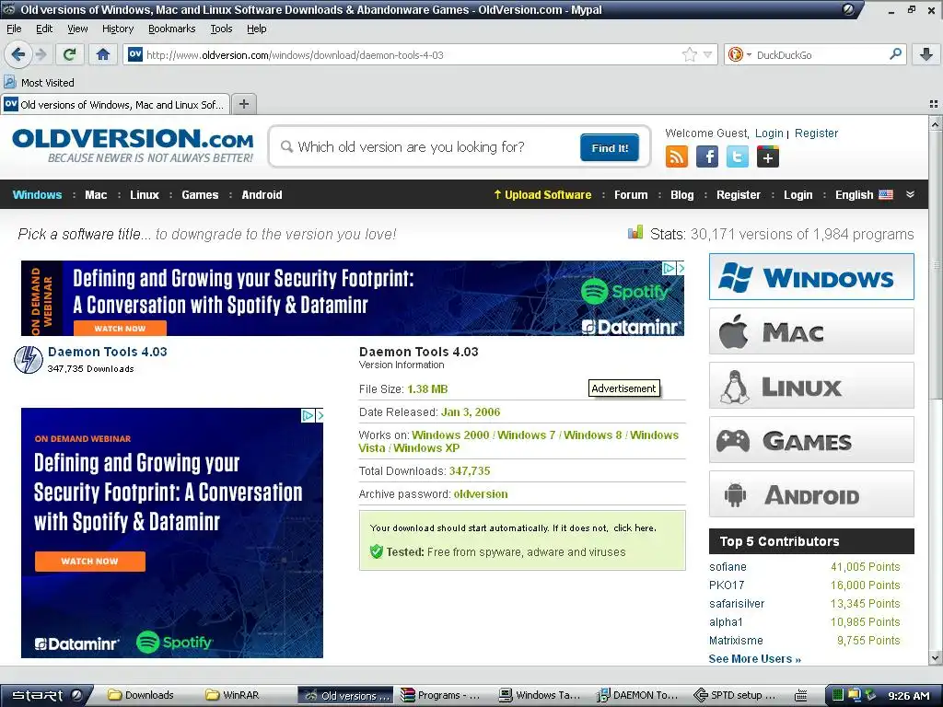Open the Start button on taskbar
Viewport: 943px width, 707px height.
coord(47,695)
